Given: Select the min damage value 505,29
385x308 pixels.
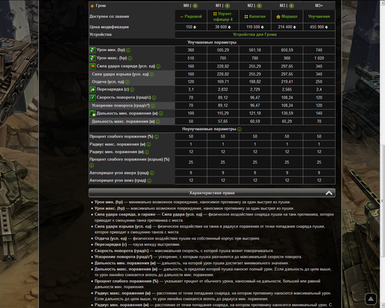Looking at the screenshot, I should 223,50.
